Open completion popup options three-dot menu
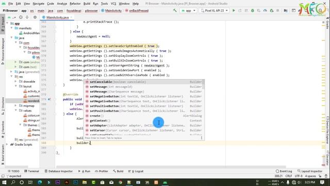 tap(202, 138)
